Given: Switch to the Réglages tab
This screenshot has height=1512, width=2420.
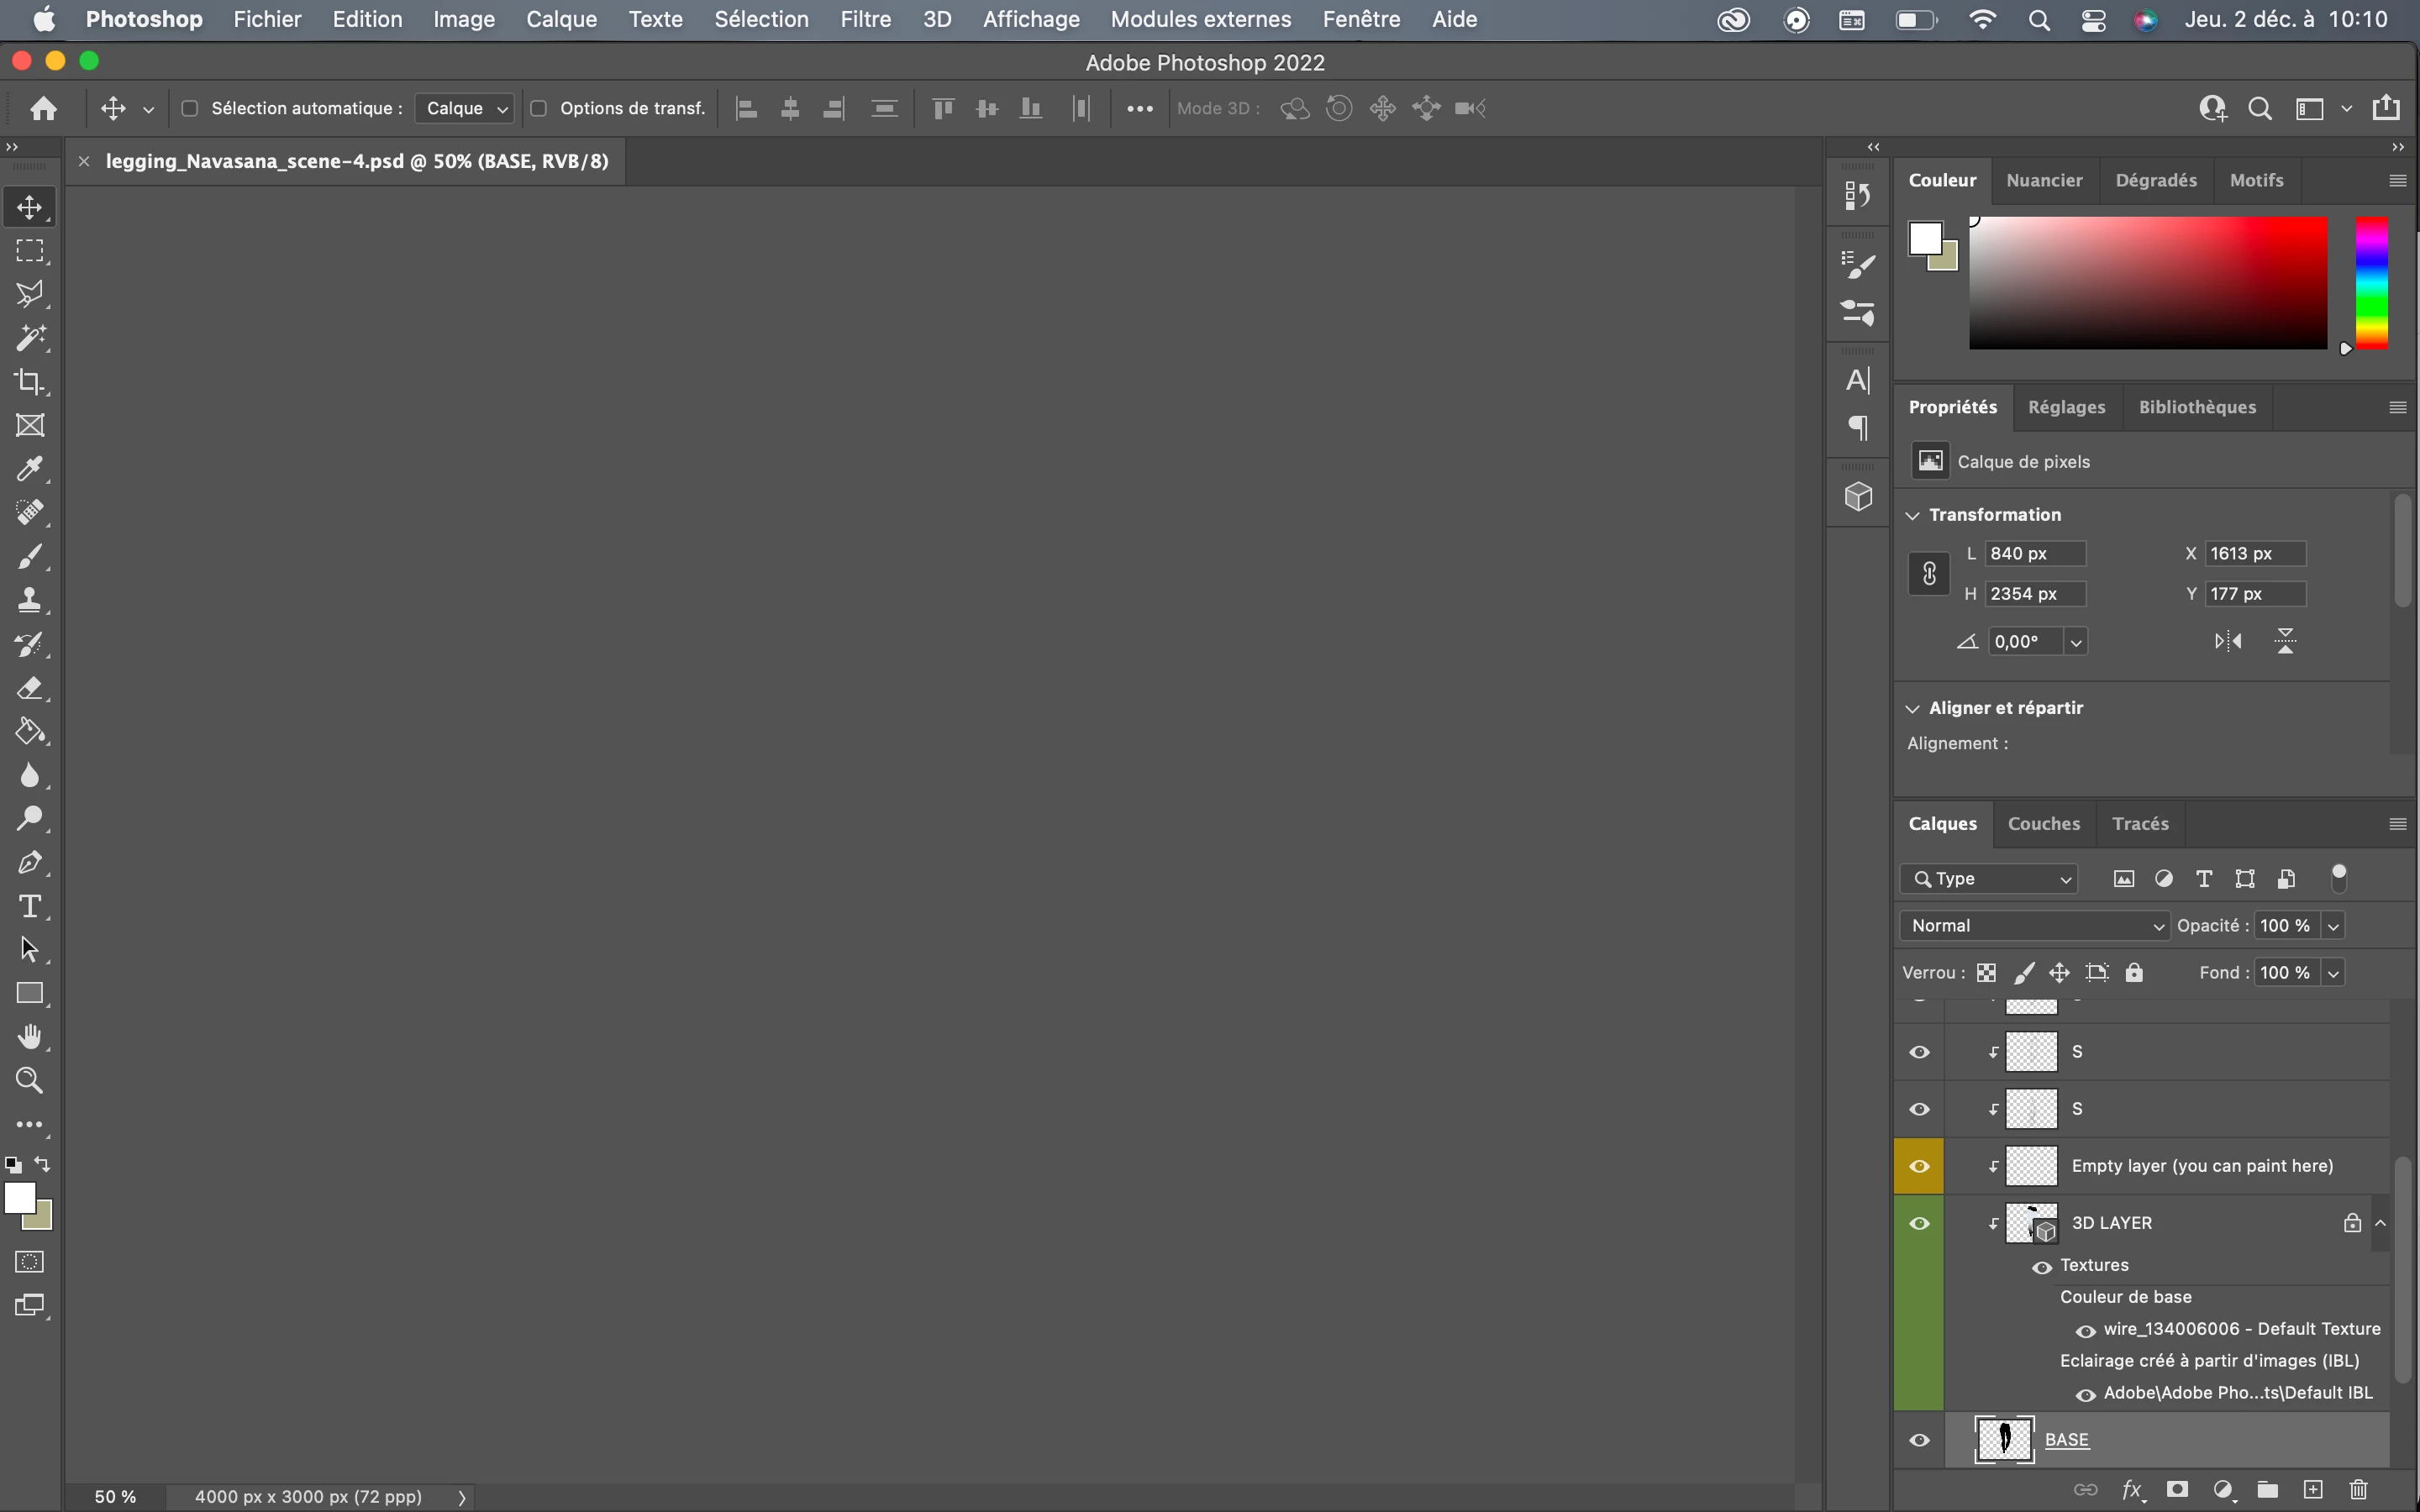Looking at the screenshot, I should 2066,407.
